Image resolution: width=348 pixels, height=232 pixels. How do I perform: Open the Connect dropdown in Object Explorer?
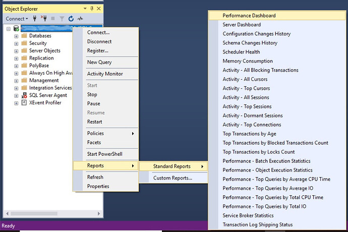coord(17,19)
